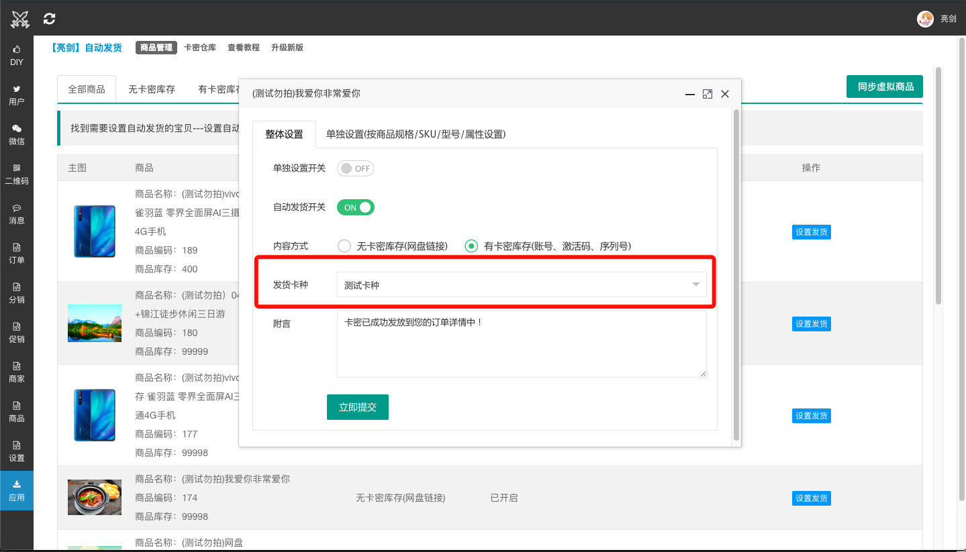This screenshot has height=552, width=966.
Task: Click phone thumbnail for product 177
Action: pos(95,416)
